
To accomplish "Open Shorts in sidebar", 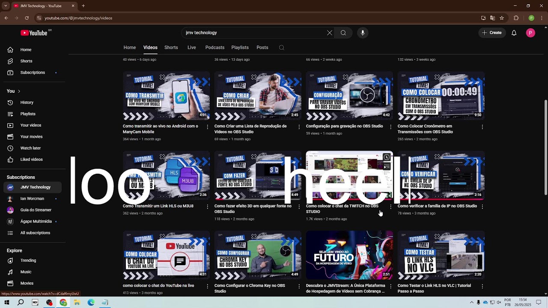I will 33,61.
